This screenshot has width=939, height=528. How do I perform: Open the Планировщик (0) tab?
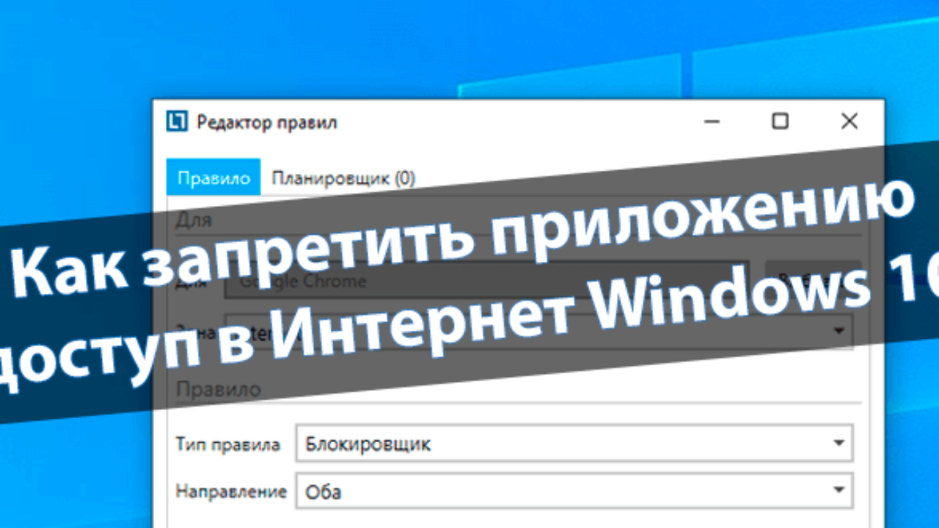coord(343,177)
